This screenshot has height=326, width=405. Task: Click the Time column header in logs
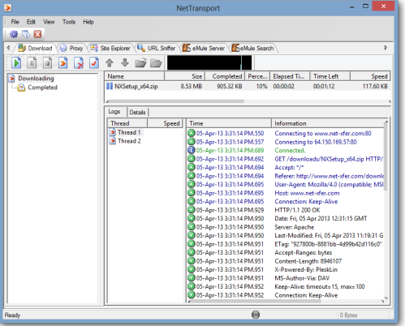(x=229, y=123)
